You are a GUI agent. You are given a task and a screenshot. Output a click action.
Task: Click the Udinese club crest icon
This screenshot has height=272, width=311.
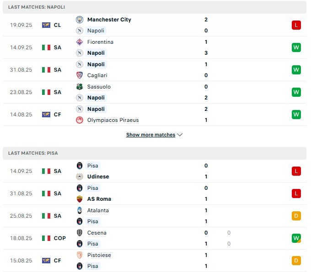click(x=80, y=177)
